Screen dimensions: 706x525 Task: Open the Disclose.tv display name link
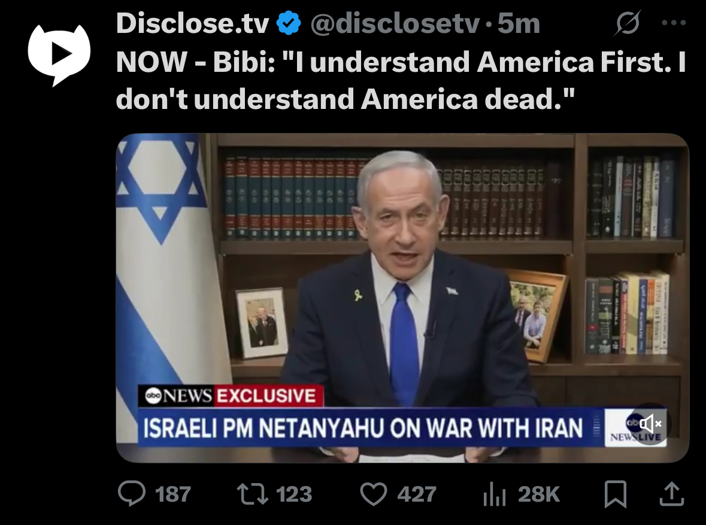pyautogui.click(x=192, y=23)
